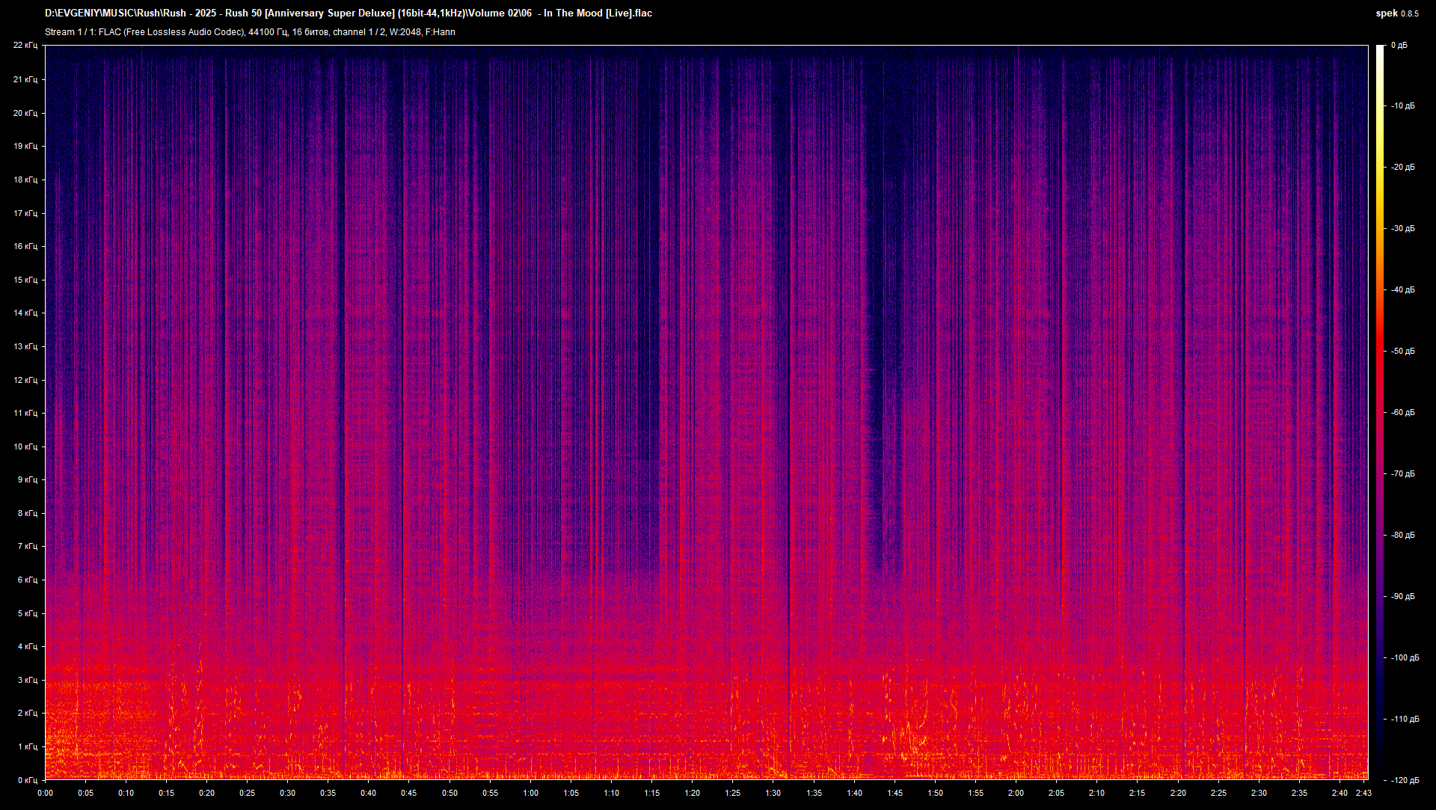Click the In The Mood file path title

[349, 13]
